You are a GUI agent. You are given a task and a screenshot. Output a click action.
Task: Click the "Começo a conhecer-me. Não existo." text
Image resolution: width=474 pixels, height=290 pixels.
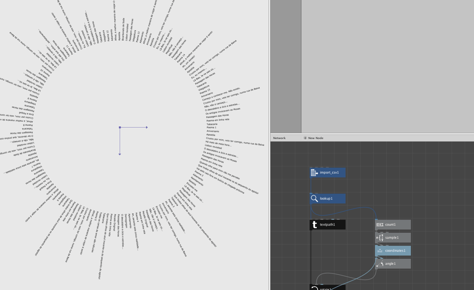(221, 94)
